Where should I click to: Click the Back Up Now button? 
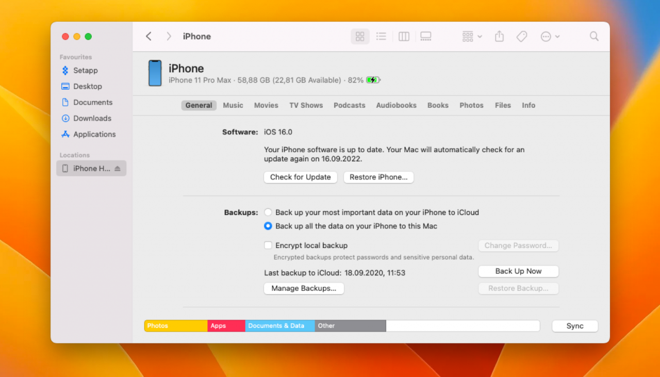(x=518, y=271)
